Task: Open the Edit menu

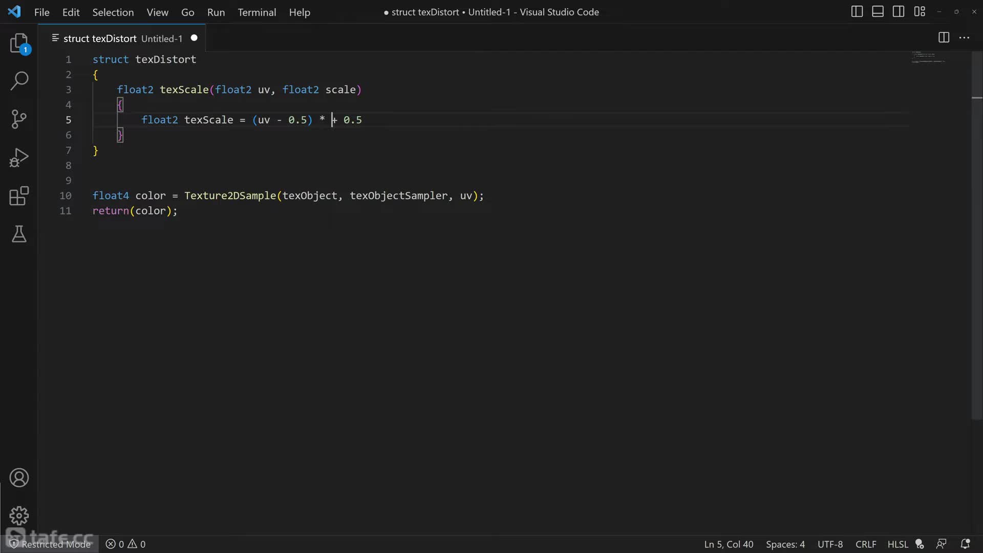Action: point(71,12)
